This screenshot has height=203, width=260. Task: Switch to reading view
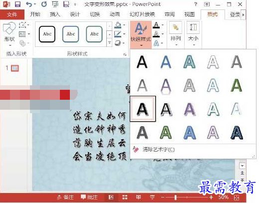coord(138,197)
